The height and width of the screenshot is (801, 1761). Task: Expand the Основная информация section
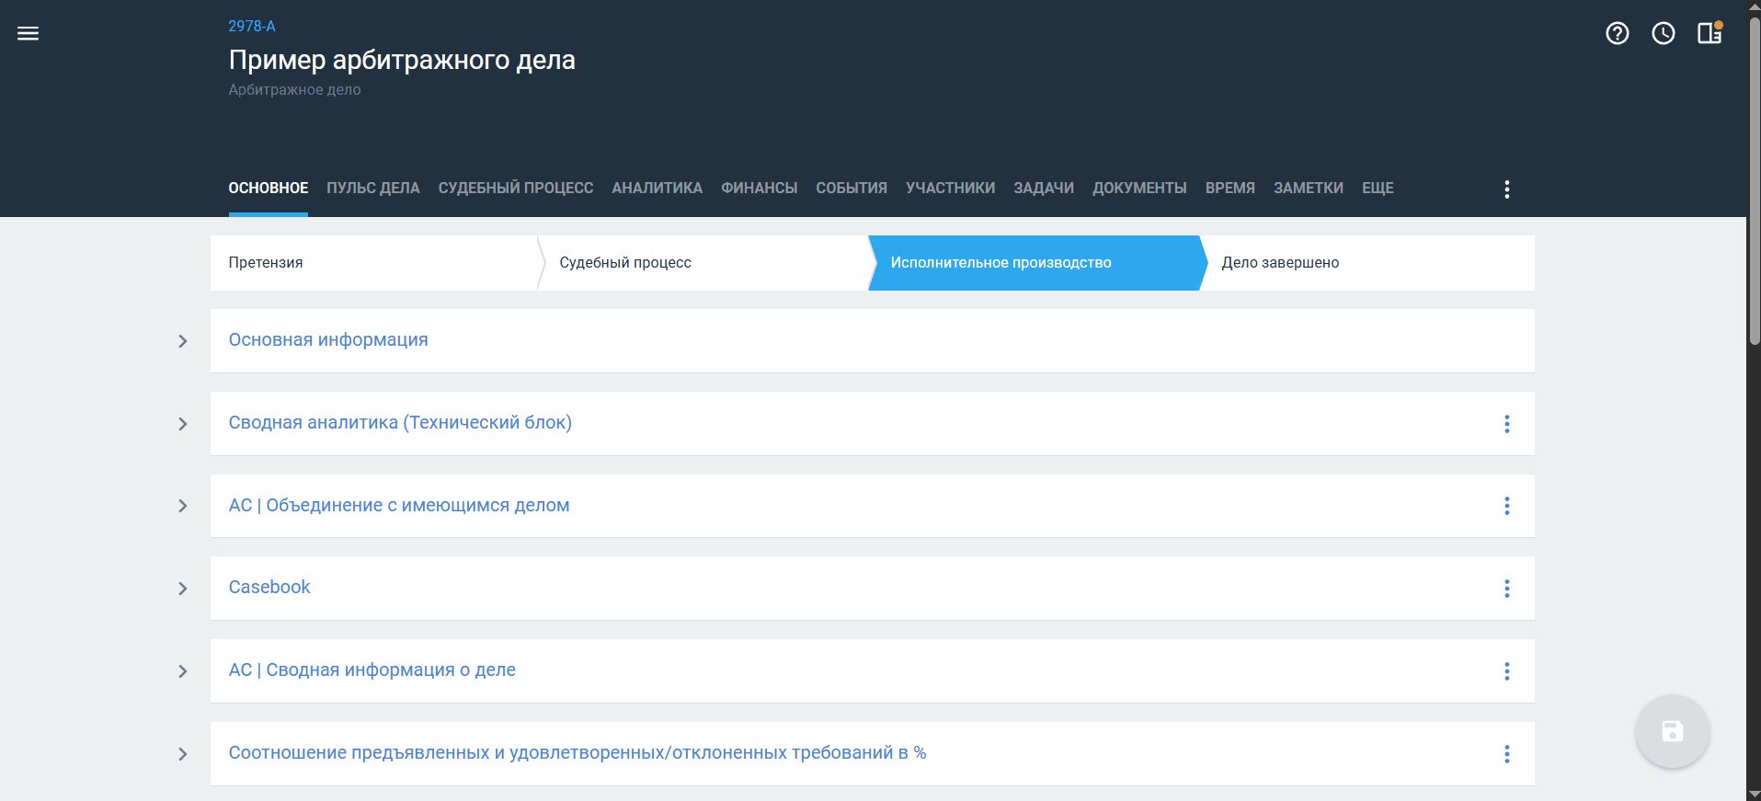(x=183, y=341)
